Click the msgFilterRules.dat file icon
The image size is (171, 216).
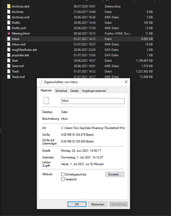pos(9,50)
